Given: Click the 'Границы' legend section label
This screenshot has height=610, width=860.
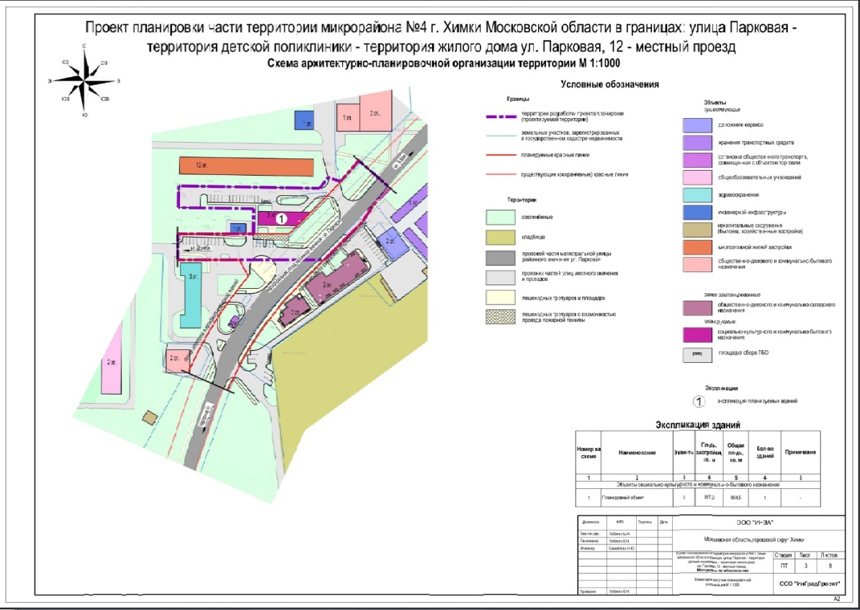Looking at the screenshot, I should pos(518,99).
